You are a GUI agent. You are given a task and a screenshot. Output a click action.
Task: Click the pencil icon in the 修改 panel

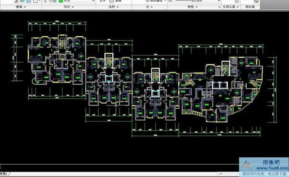(17, 1)
